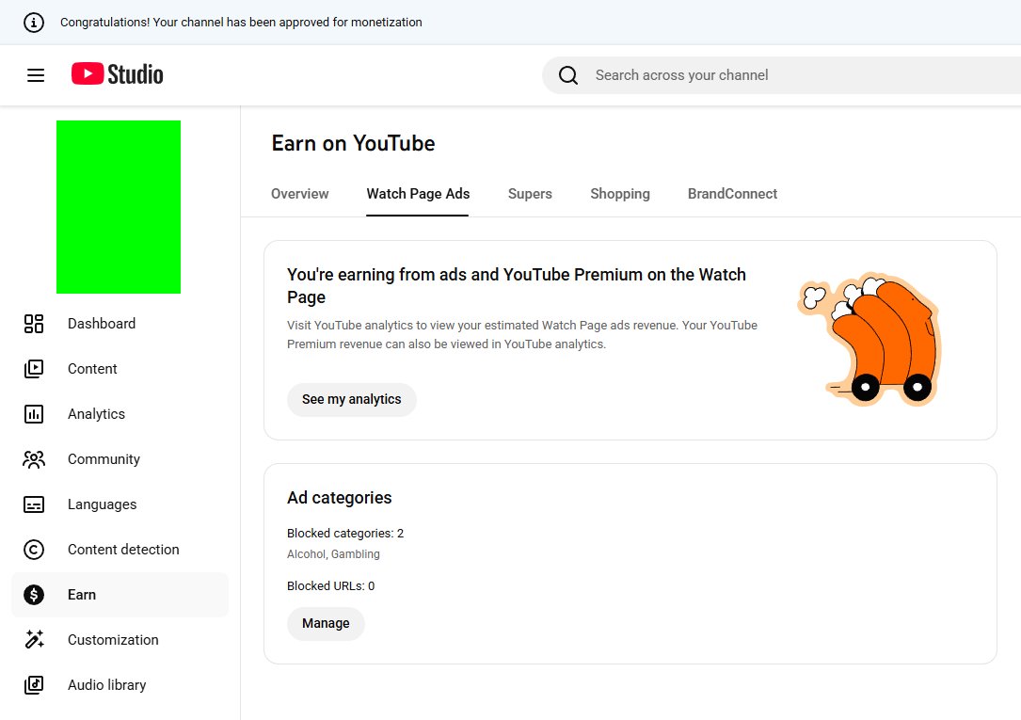1021x720 pixels.
Task: Click the green channel profile thumbnail
Action: (119, 207)
